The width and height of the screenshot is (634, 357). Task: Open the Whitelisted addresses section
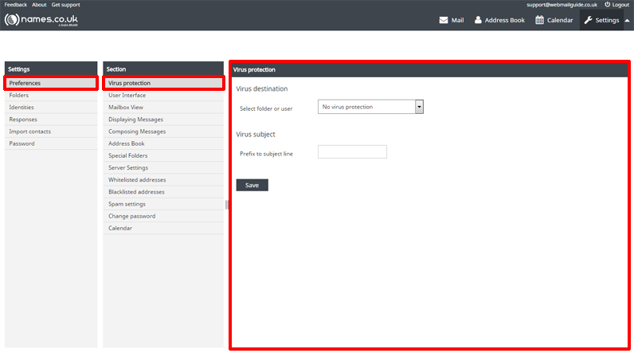[x=137, y=179]
